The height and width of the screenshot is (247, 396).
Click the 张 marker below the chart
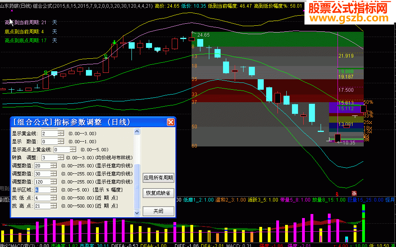pyautogui.click(x=354, y=193)
